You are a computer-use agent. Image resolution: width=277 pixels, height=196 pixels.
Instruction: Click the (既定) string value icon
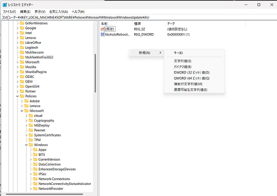pyautogui.click(x=102, y=29)
